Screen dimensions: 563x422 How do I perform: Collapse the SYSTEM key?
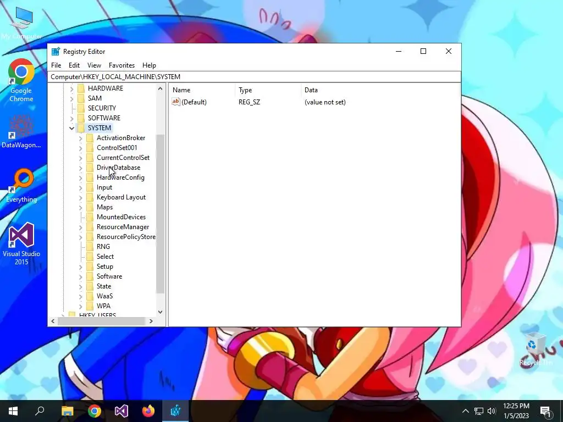[71, 128]
